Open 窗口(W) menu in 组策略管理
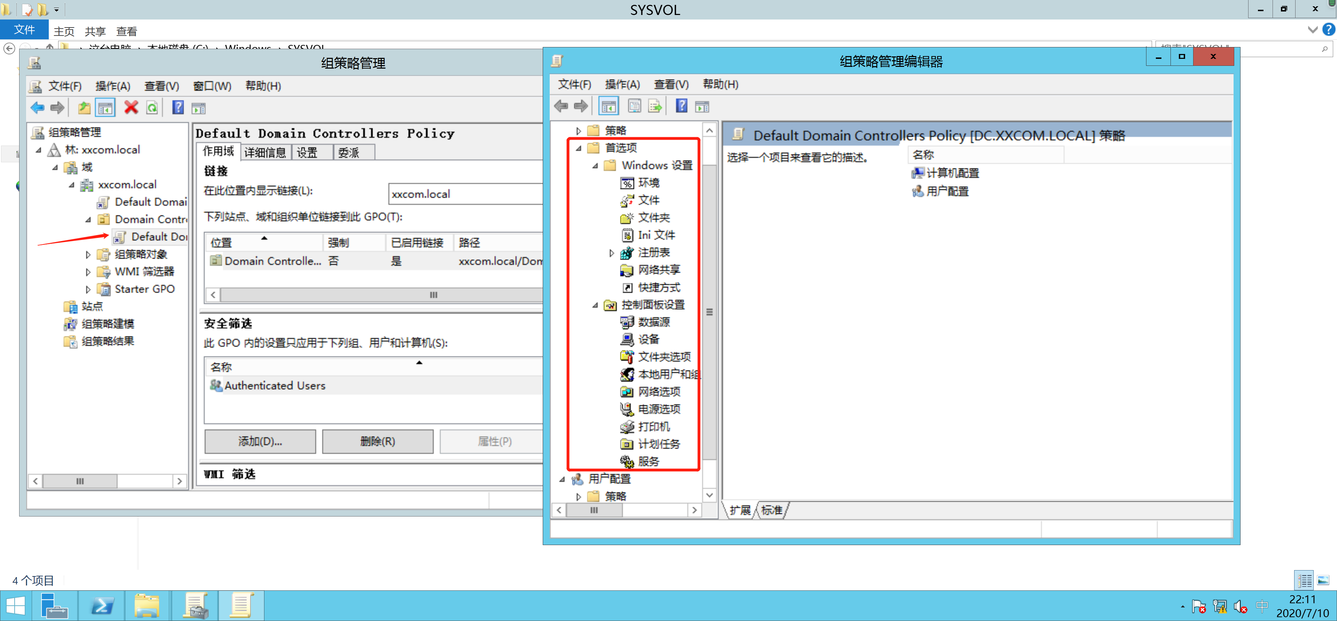Screen dimensions: 1337x621 (x=212, y=86)
